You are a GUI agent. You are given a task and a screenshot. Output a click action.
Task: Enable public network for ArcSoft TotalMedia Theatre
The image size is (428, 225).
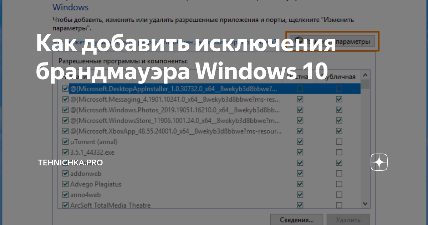(339, 205)
